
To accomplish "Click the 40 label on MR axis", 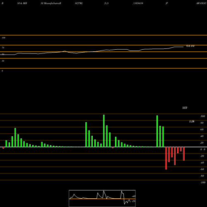I will (x=202, y=136).
